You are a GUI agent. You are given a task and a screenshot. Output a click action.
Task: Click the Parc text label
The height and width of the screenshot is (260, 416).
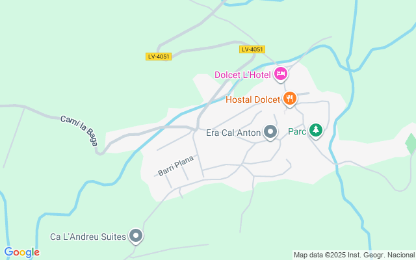[x=297, y=131]
